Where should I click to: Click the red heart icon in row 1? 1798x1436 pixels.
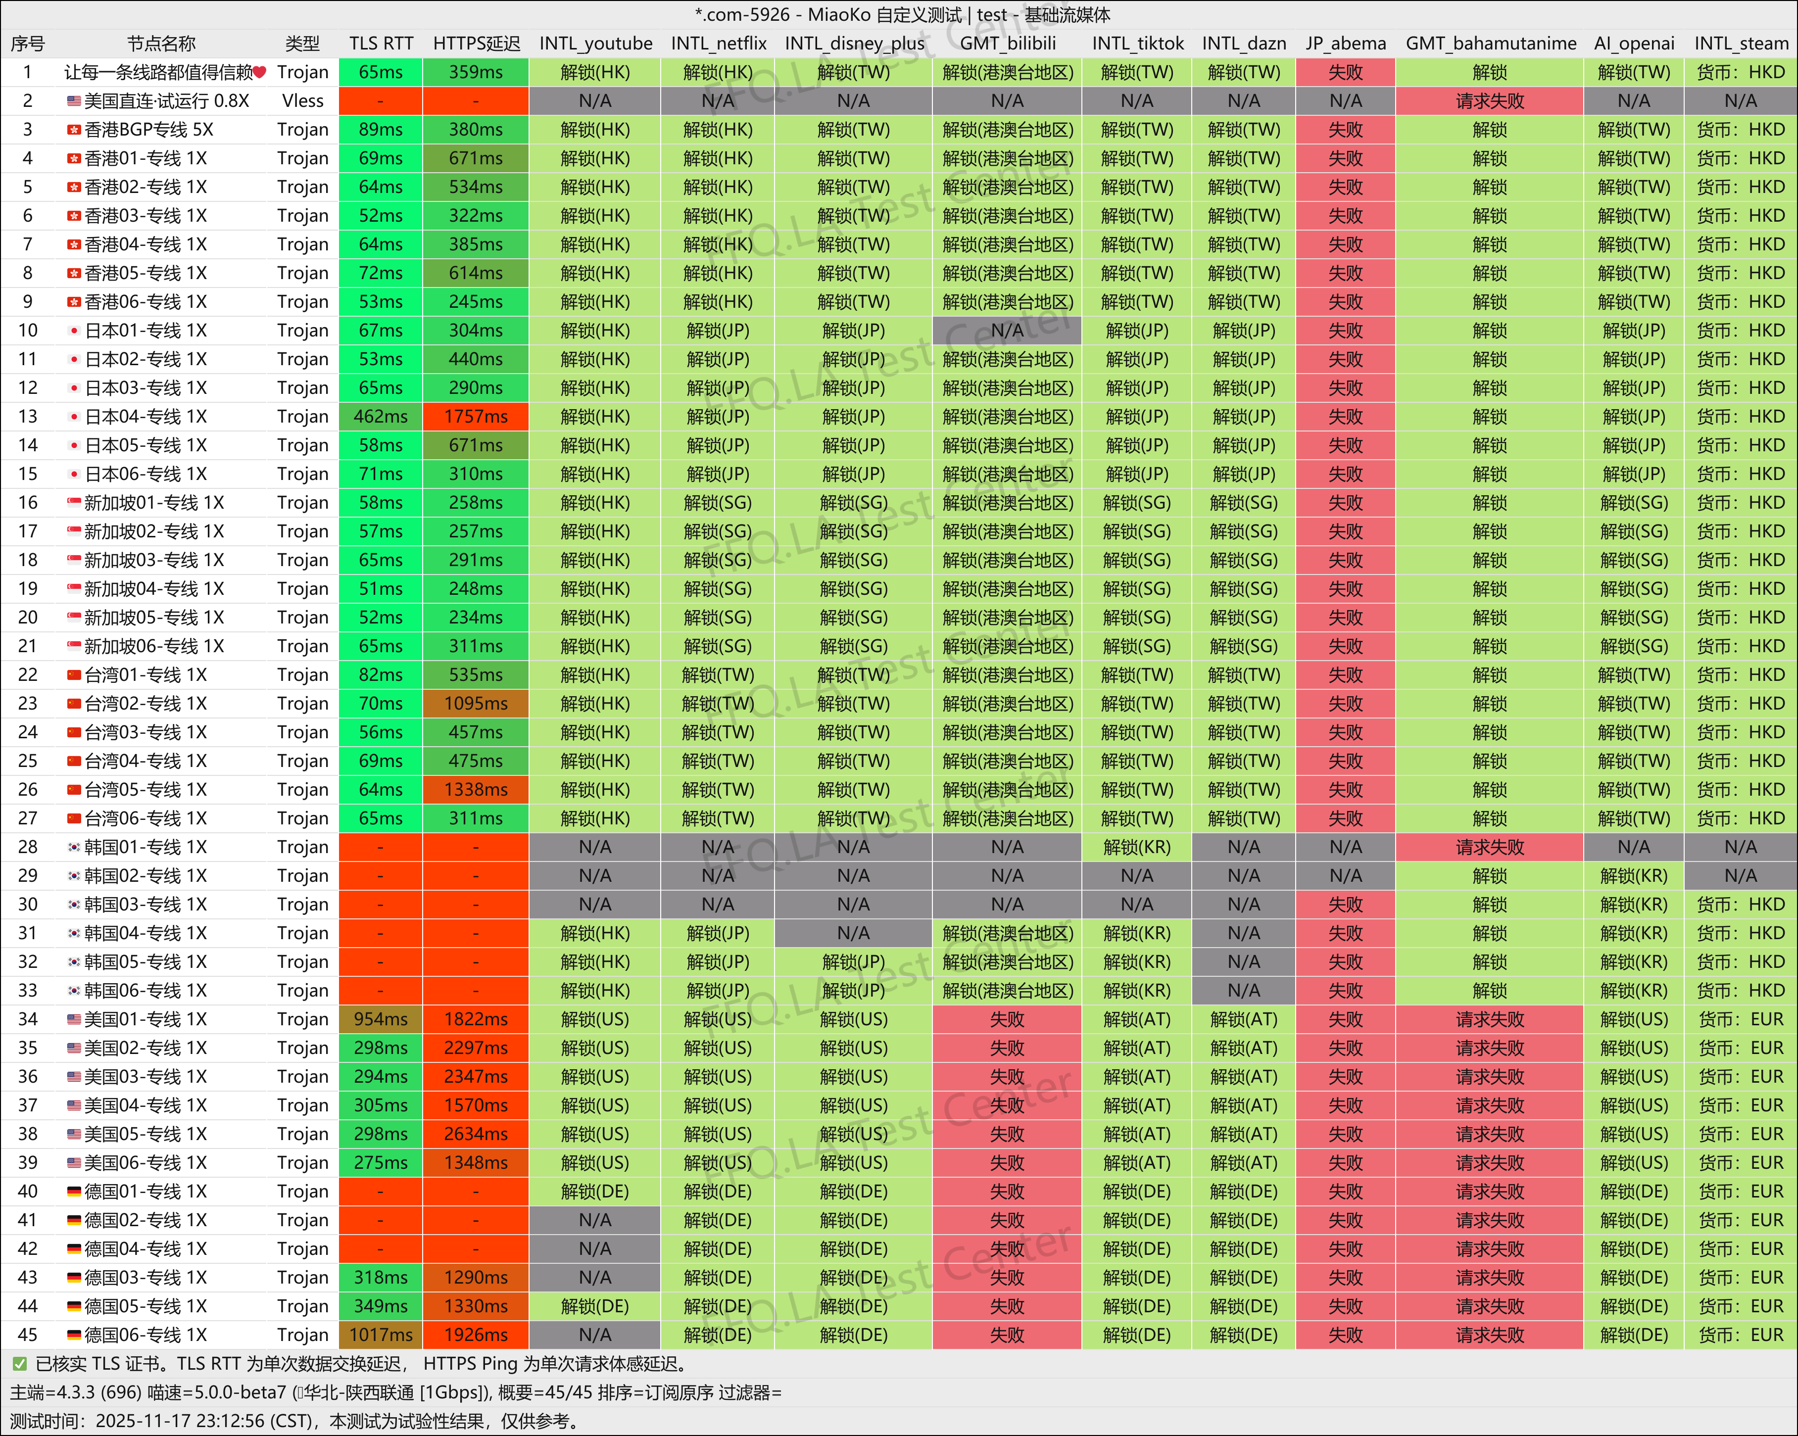(259, 73)
